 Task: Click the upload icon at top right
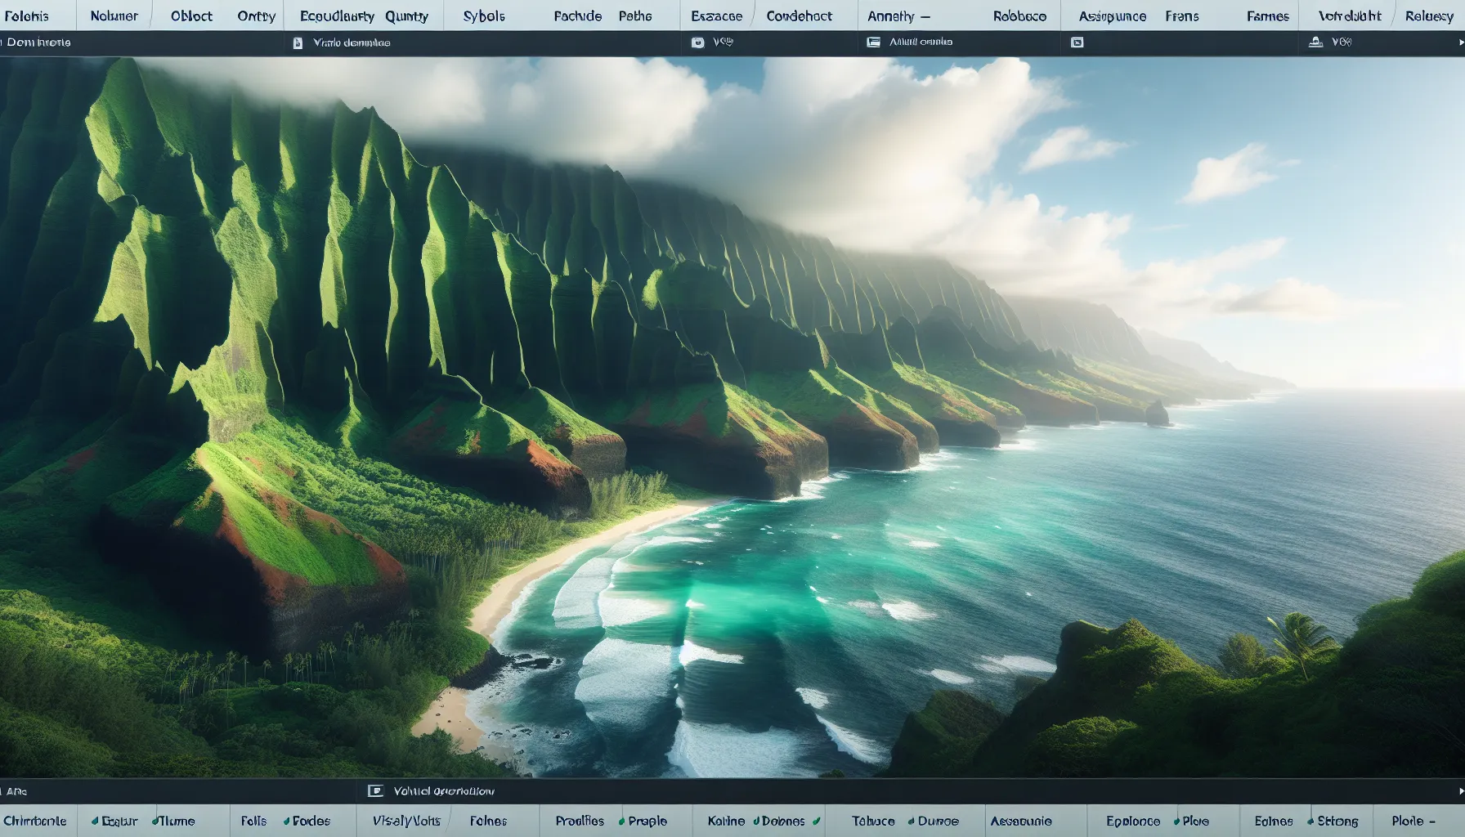(1315, 42)
